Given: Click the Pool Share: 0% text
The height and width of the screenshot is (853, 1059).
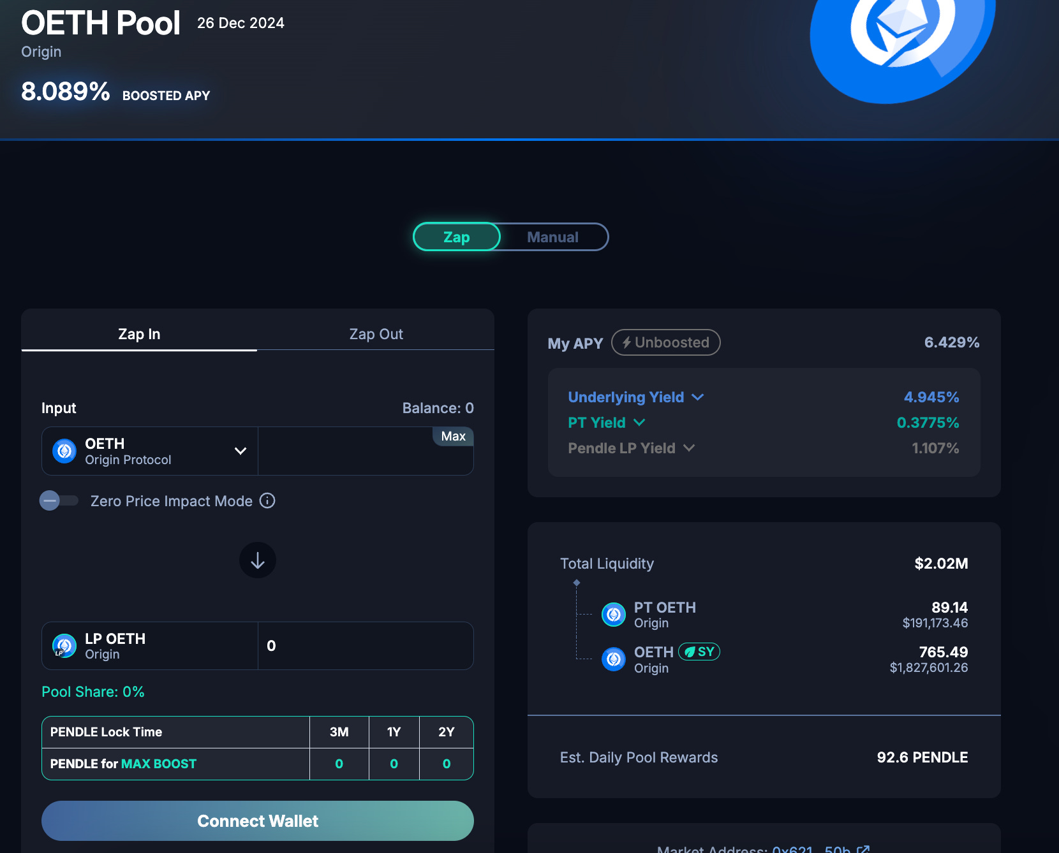Looking at the screenshot, I should [93, 692].
